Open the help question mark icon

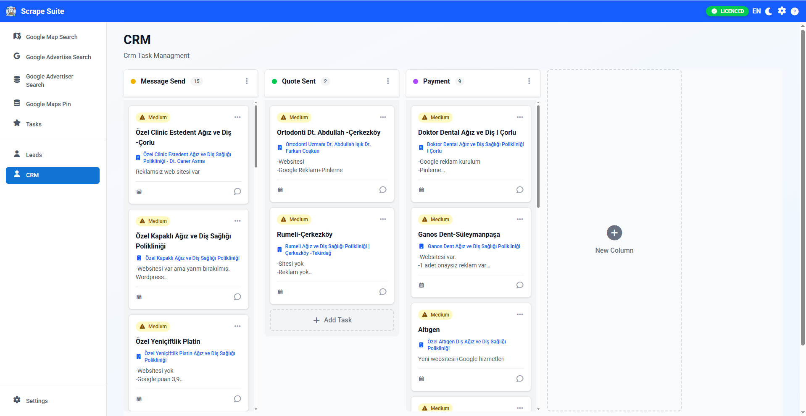point(795,11)
